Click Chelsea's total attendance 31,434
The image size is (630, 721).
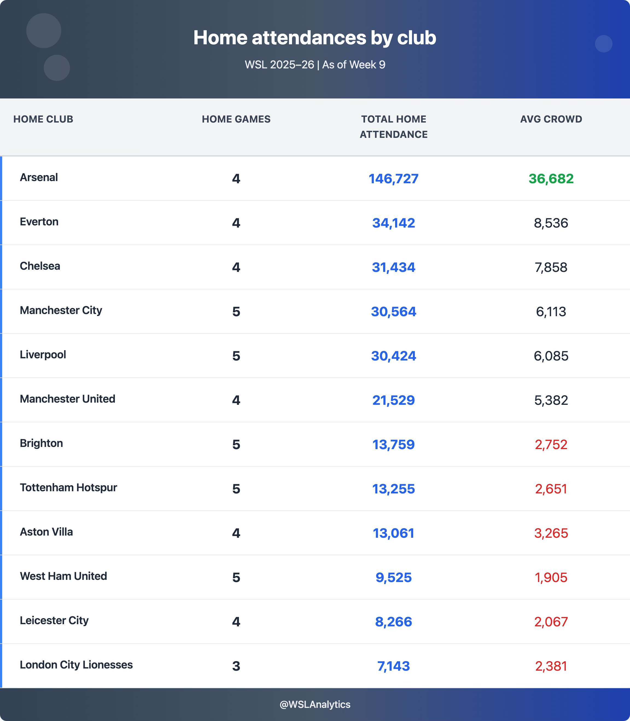coord(393,267)
